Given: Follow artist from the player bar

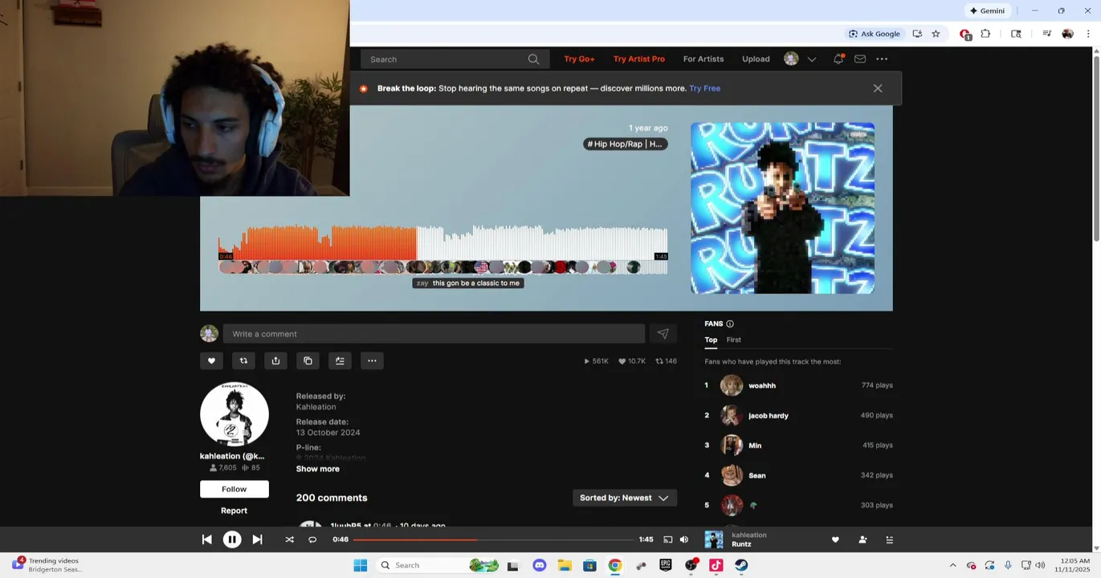Looking at the screenshot, I should (x=862, y=539).
